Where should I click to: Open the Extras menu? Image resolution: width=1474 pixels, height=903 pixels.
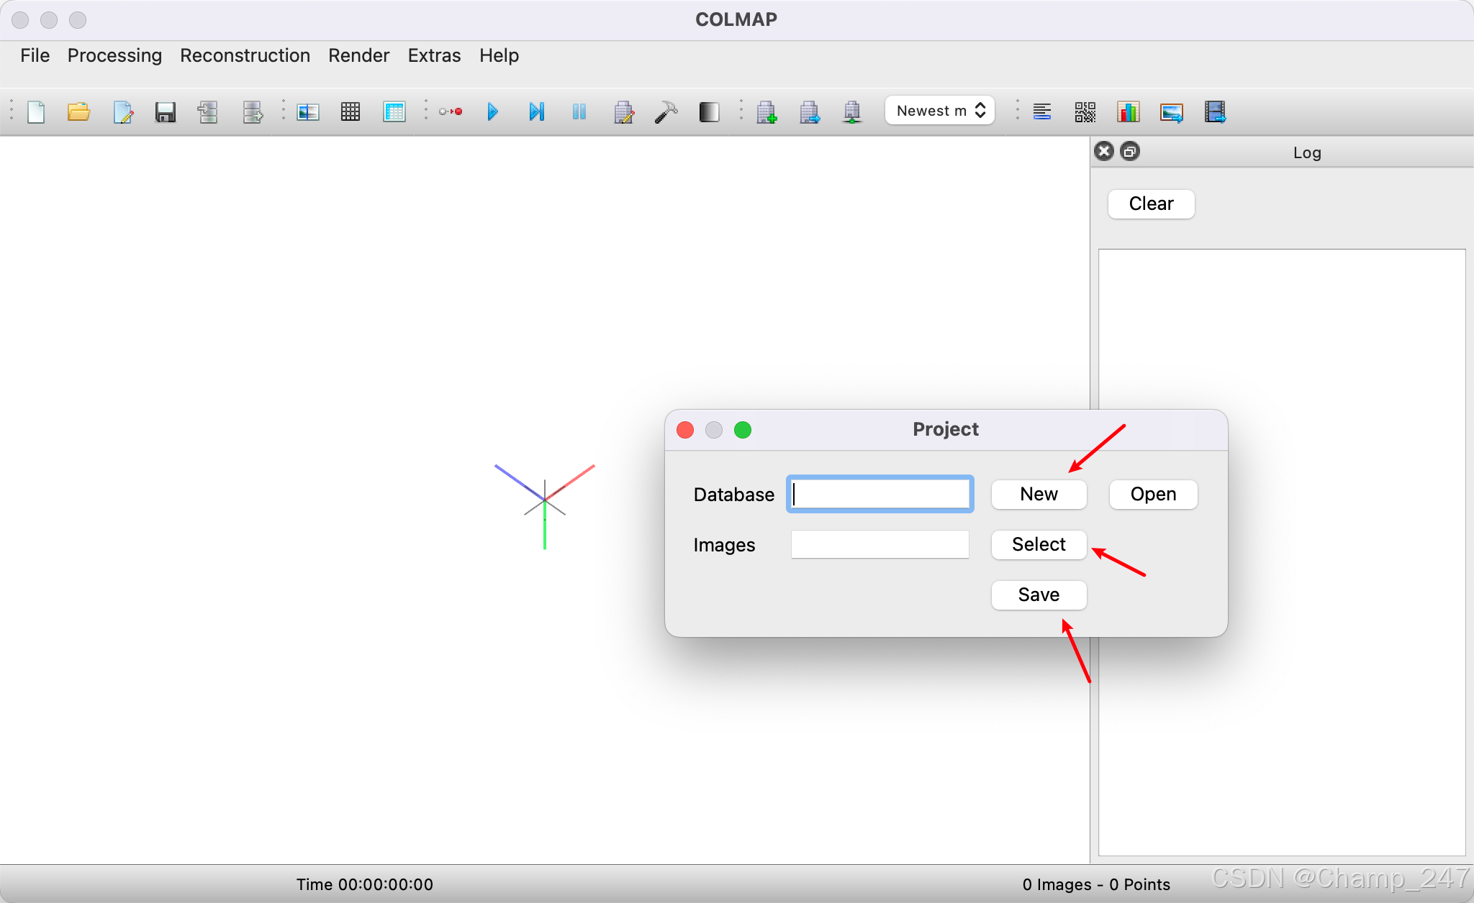pos(434,55)
